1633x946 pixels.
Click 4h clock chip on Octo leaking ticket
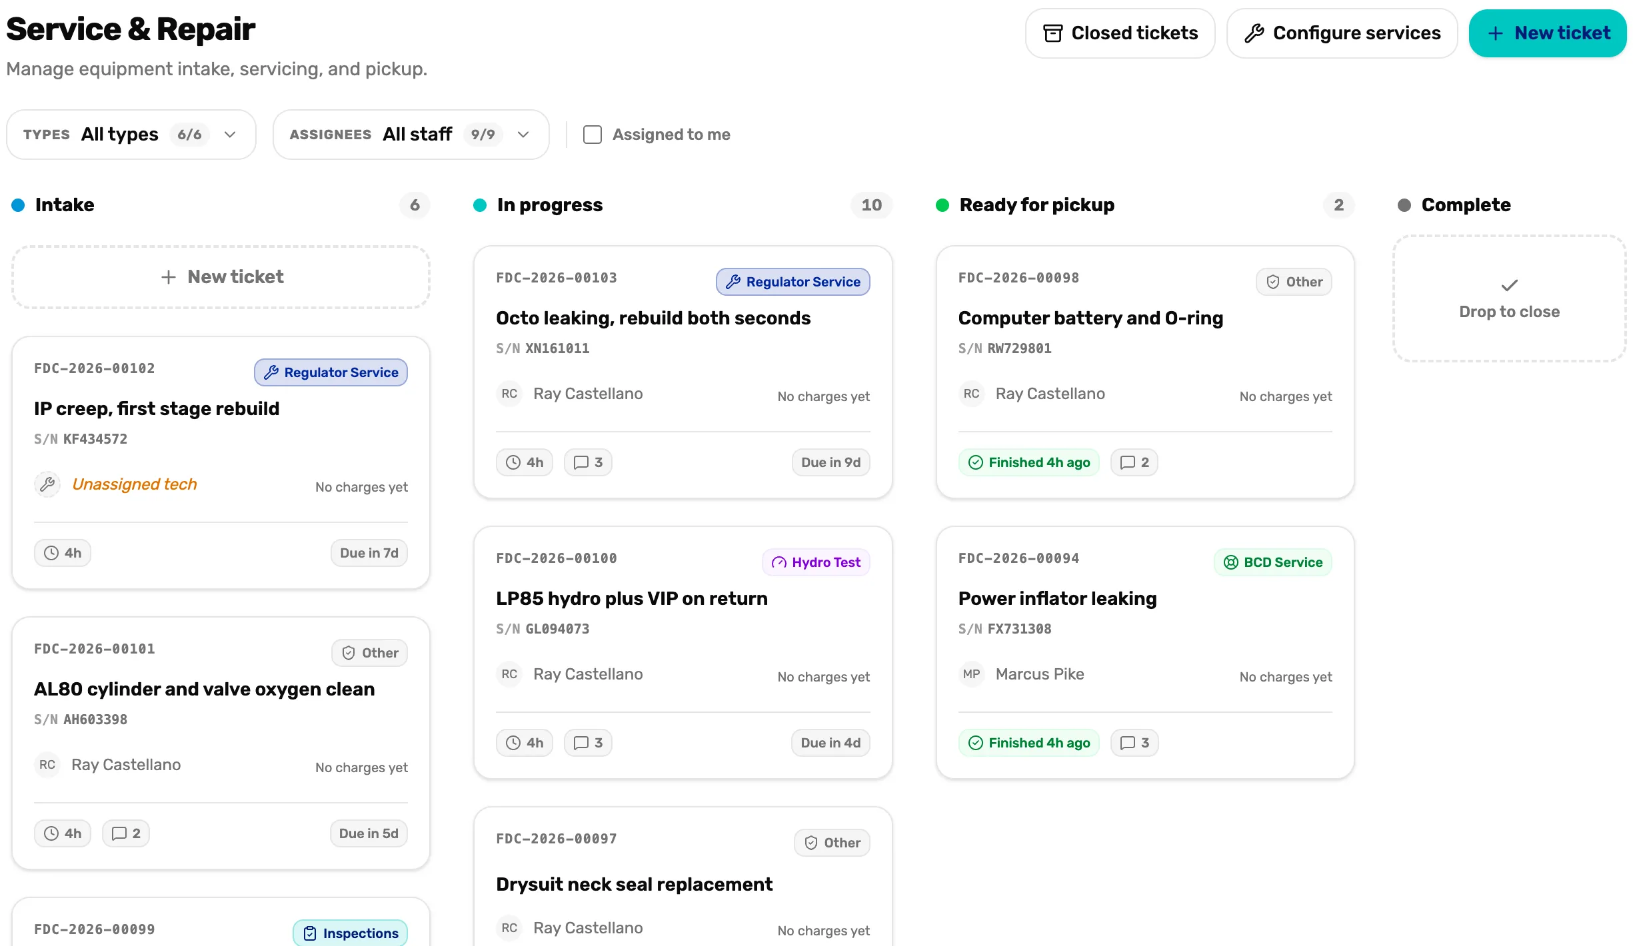point(525,462)
